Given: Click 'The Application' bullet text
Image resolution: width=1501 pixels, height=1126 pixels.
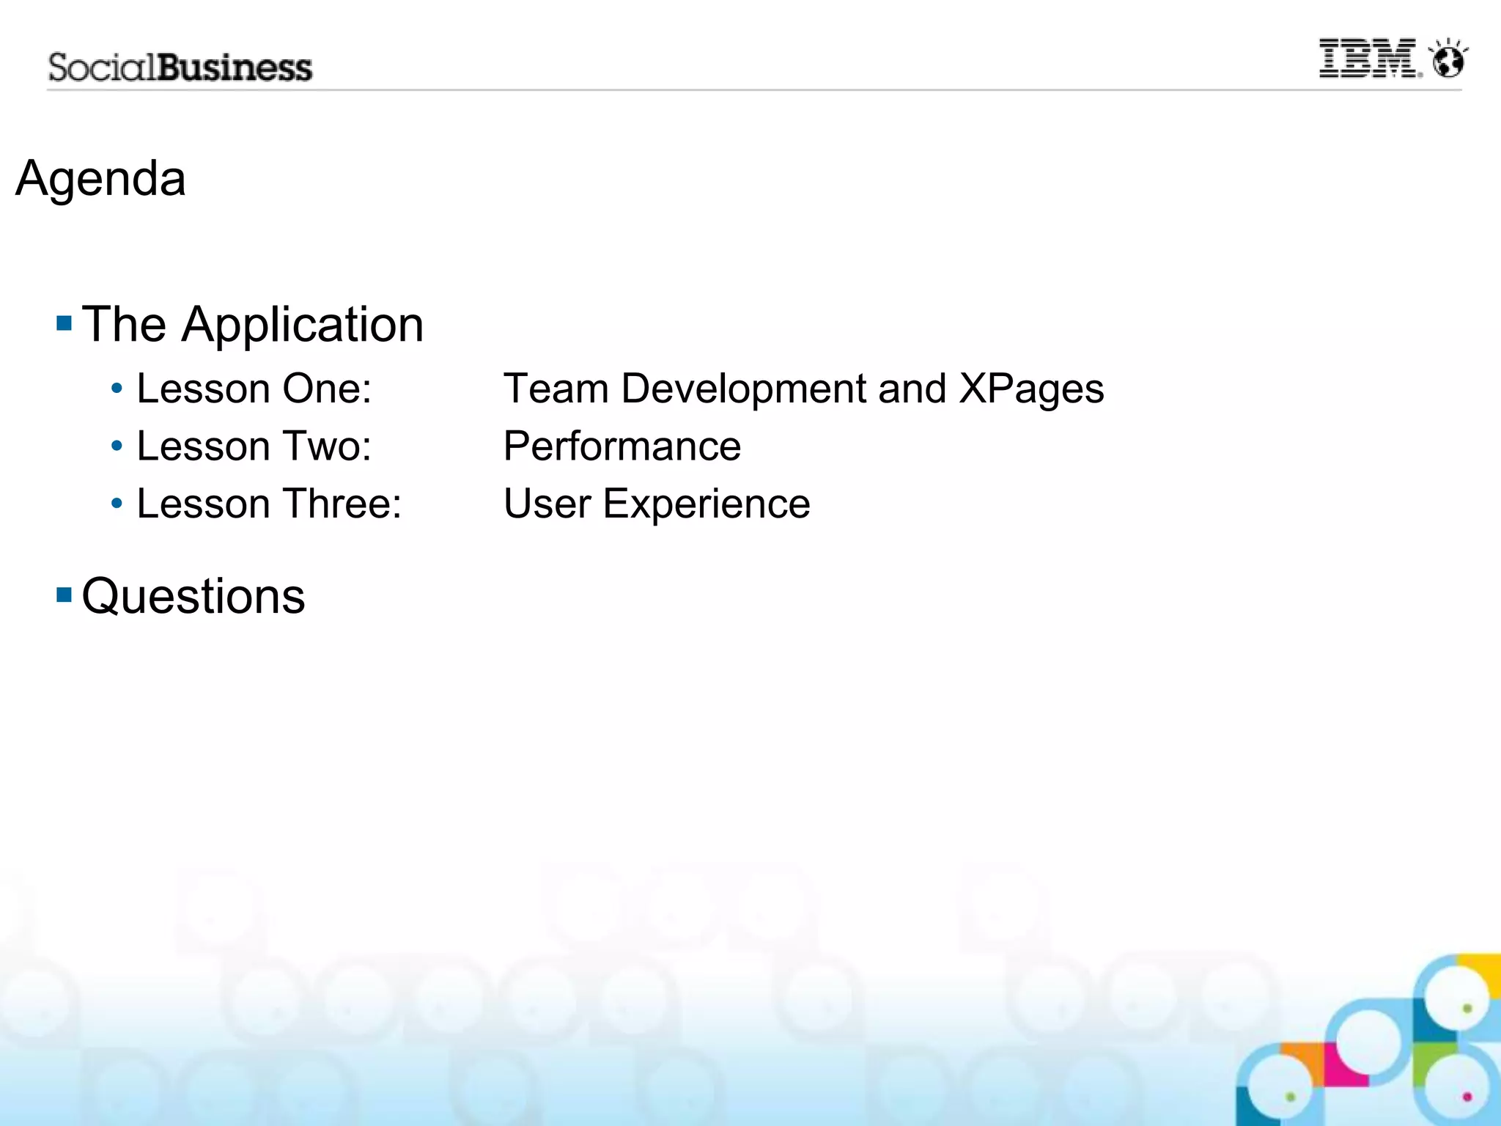Looking at the screenshot, I should [253, 325].
